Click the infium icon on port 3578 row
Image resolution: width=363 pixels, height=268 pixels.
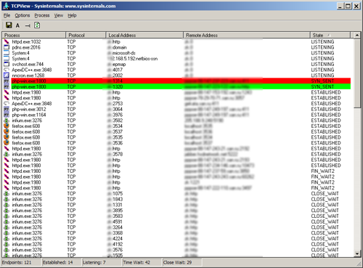(x=7, y=154)
